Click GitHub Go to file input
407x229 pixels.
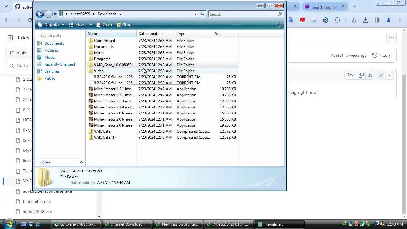[x=19, y=66]
